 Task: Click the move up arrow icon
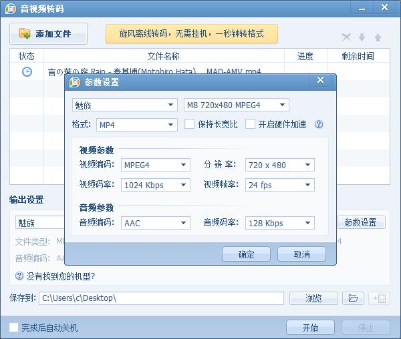click(378, 37)
